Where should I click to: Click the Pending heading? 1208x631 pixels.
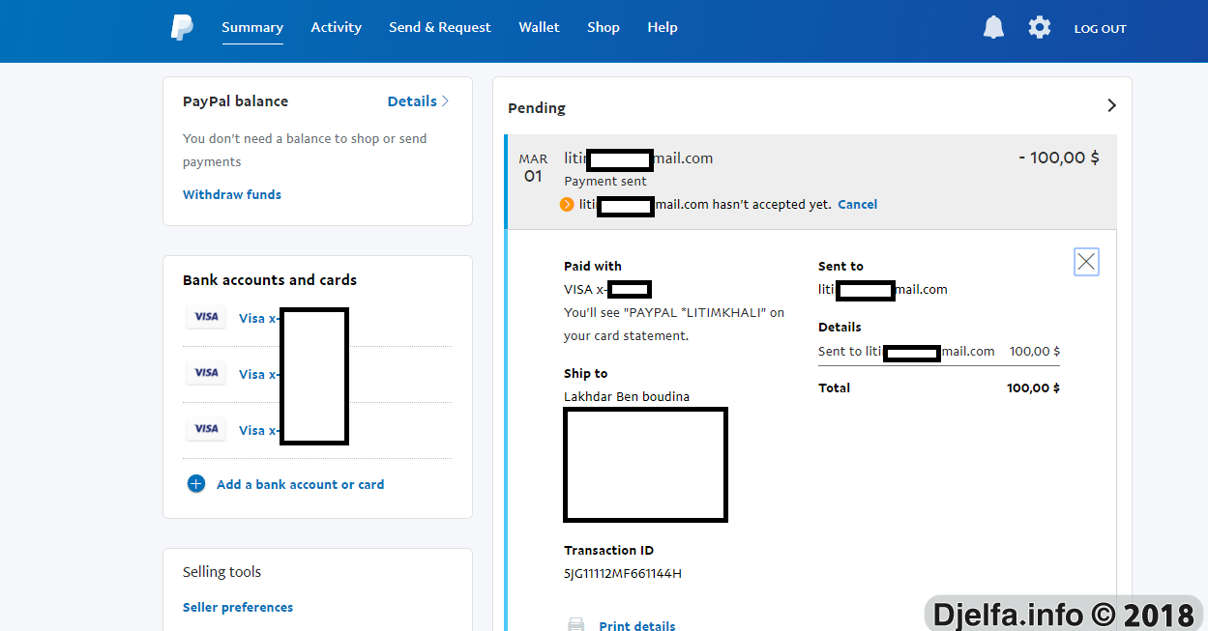click(x=537, y=107)
